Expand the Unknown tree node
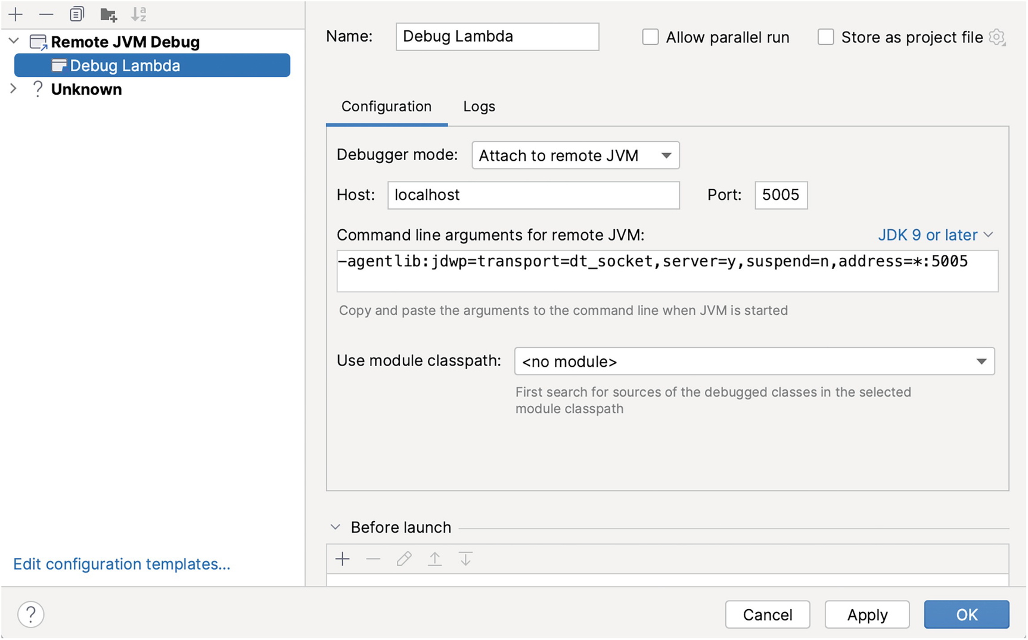 click(14, 89)
